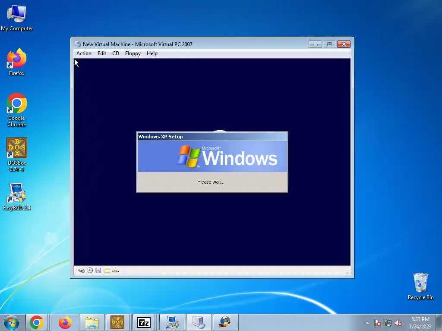This screenshot has width=442, height=331.
Task: Open the Floppy menu
Action: click(x=133, y=53)
